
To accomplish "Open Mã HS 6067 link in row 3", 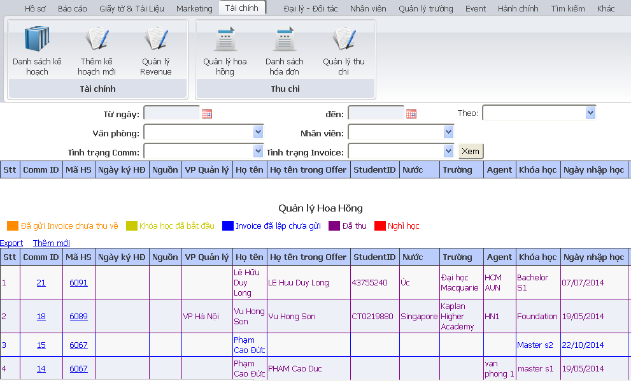I will 78,345.
